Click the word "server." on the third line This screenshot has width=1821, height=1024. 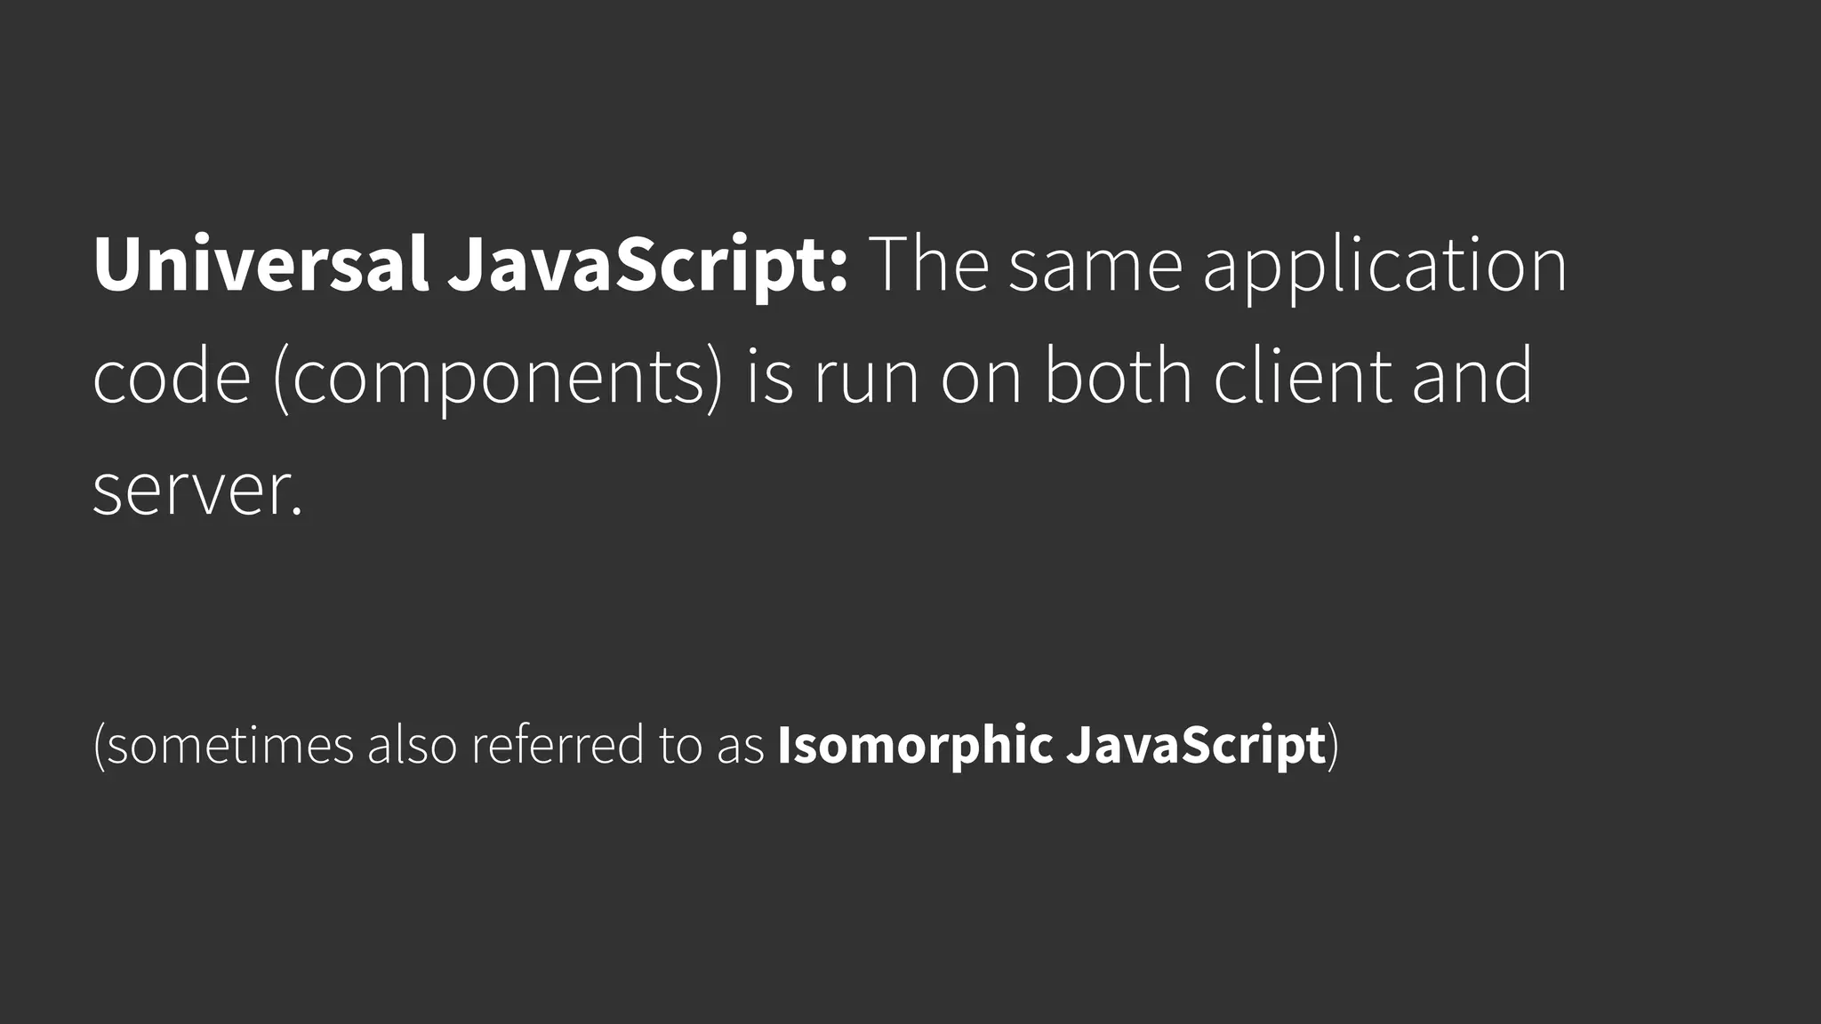[197, 490]
